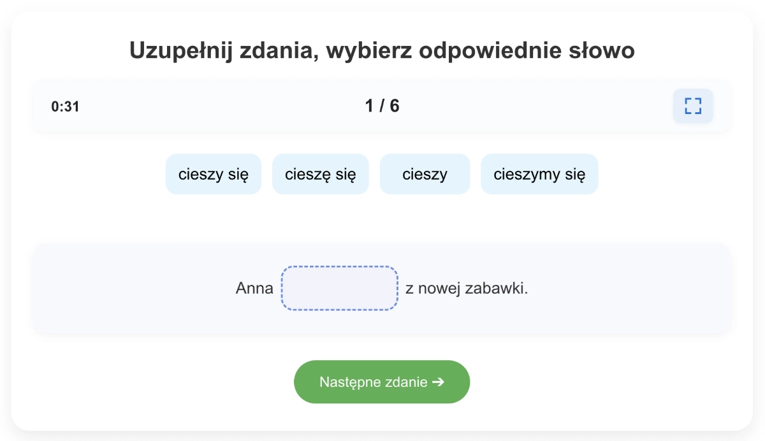The image size is (765, 441).
Task: Click the green button below the sentence
Action: tap(382, 382)
